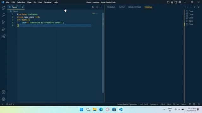Screen dimensions: 202x113
Task: Click the editor minimap preview
Action: pyautogui.click(x=95, y=13)
